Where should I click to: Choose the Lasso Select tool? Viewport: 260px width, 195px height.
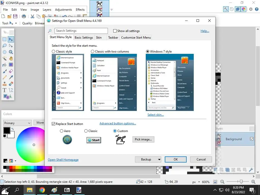5,46
